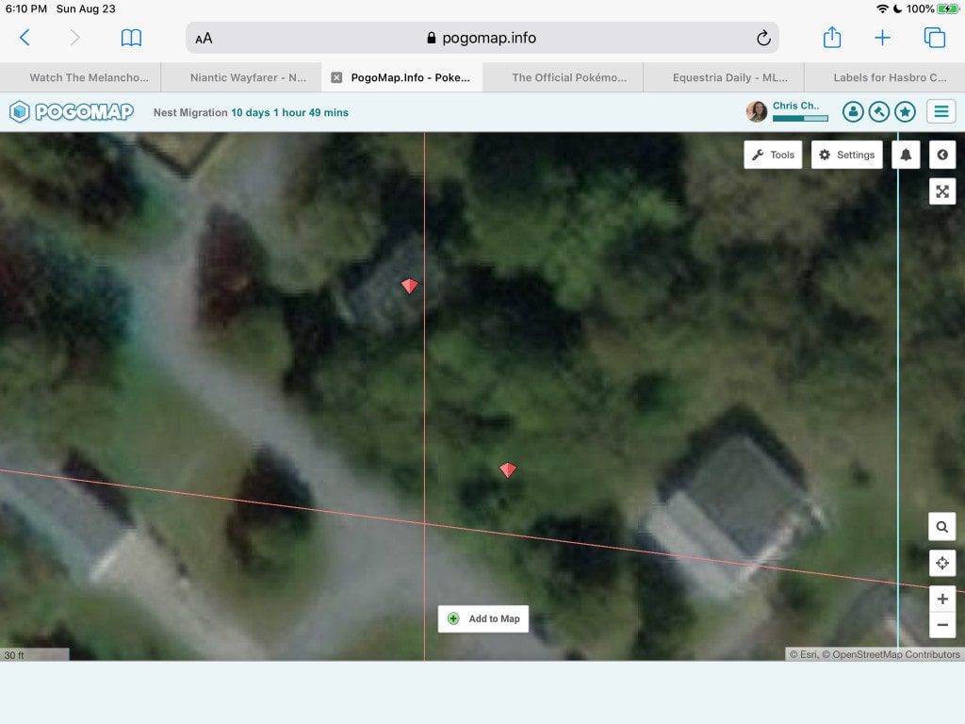This screenshot has width=965, height=724.
Task: Open the OpenStreetMap Contributors link
Action: tap(896, 654)
